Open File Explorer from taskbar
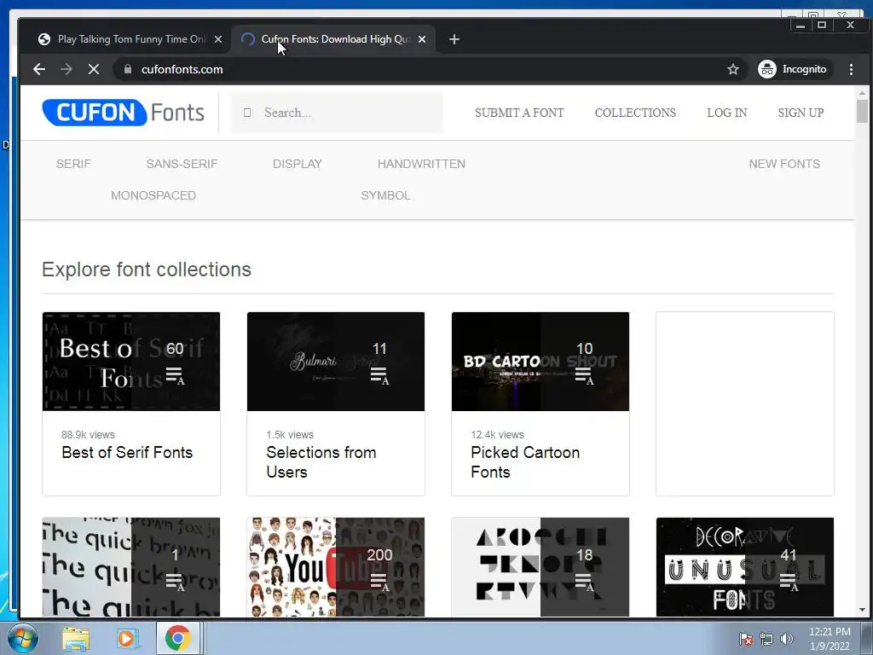Viewport: 873px width, 655px height. 76,638
